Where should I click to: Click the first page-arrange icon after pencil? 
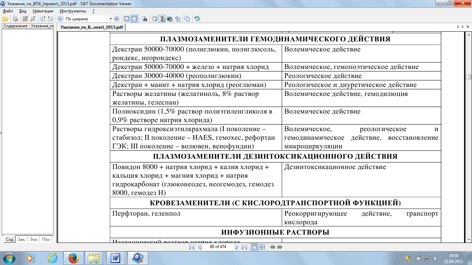tap(43, 19)
